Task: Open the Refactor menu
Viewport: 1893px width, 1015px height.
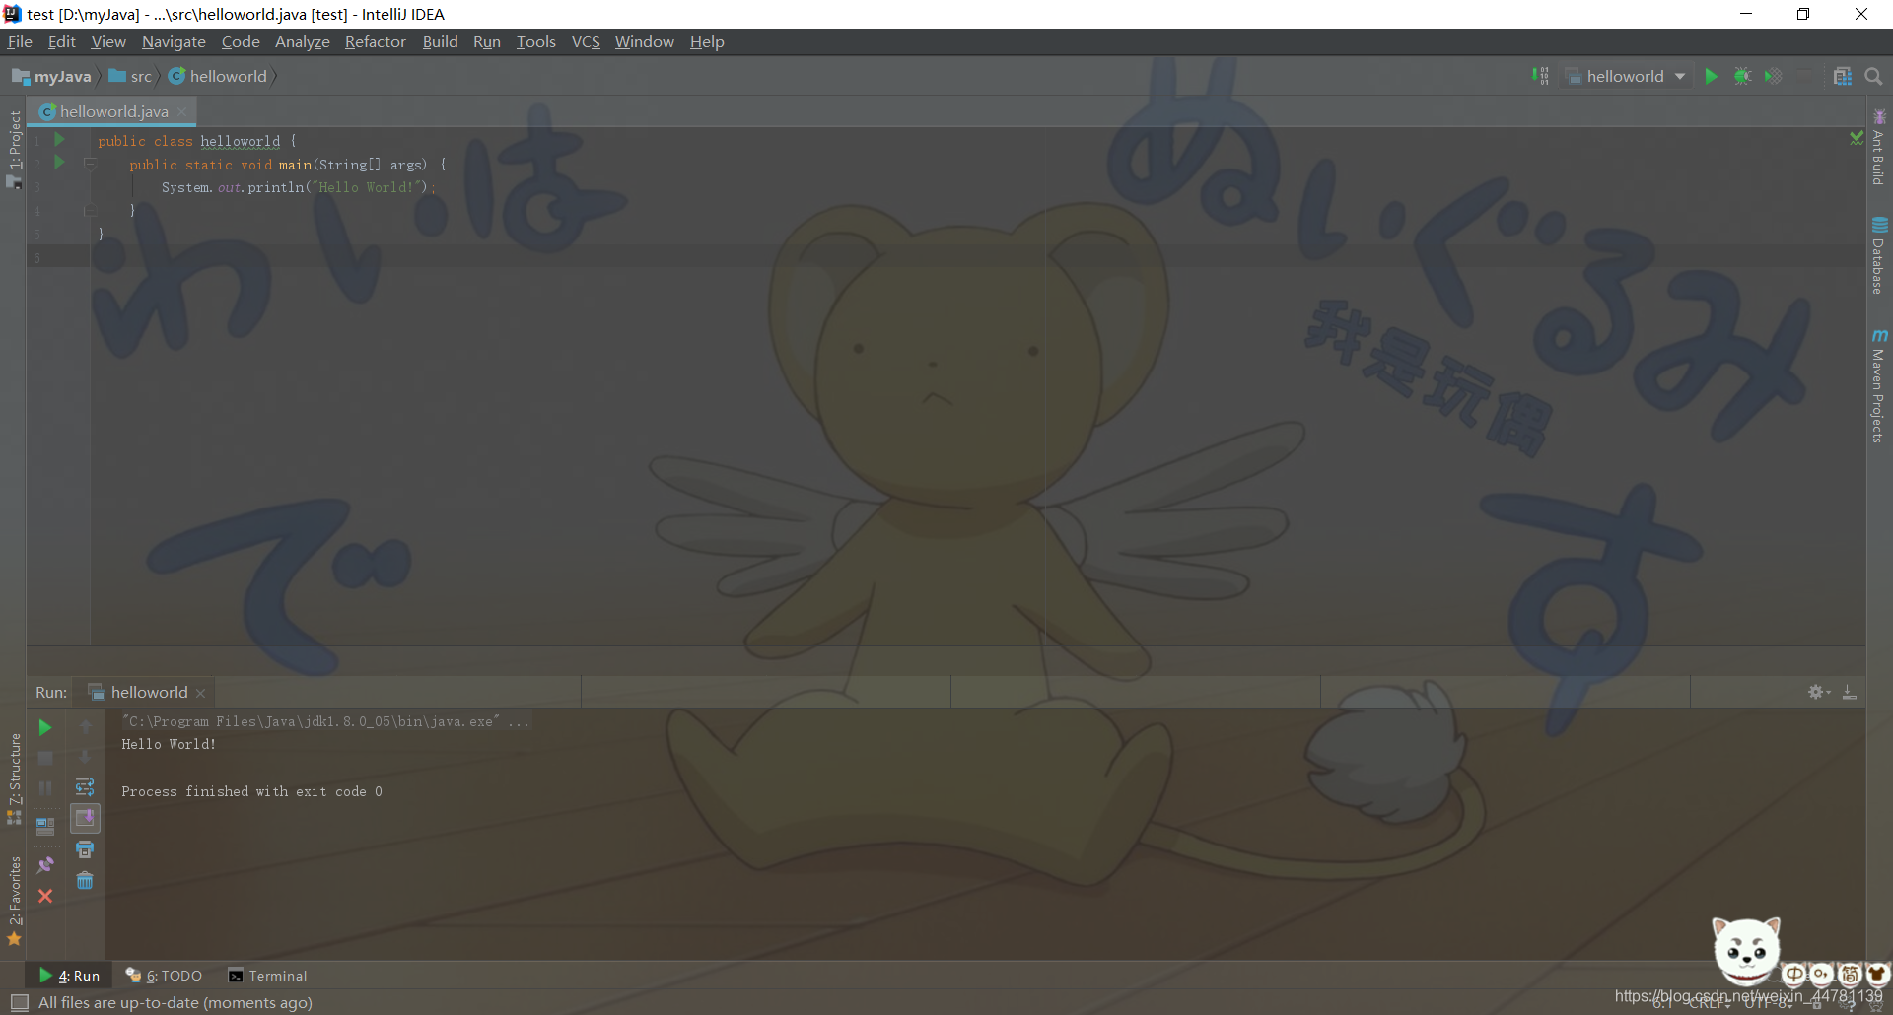Action: click(375, 41)
